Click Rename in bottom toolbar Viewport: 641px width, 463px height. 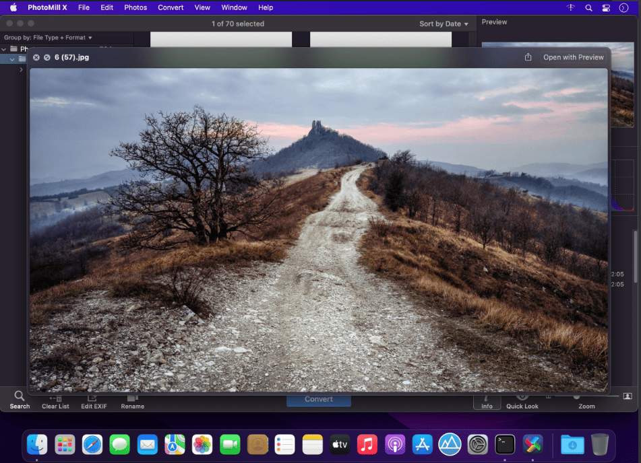pyautogui.click(x=133, y=402)
